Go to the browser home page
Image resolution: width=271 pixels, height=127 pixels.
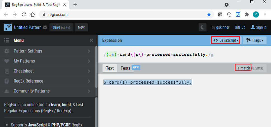click(x=33, y=14)
